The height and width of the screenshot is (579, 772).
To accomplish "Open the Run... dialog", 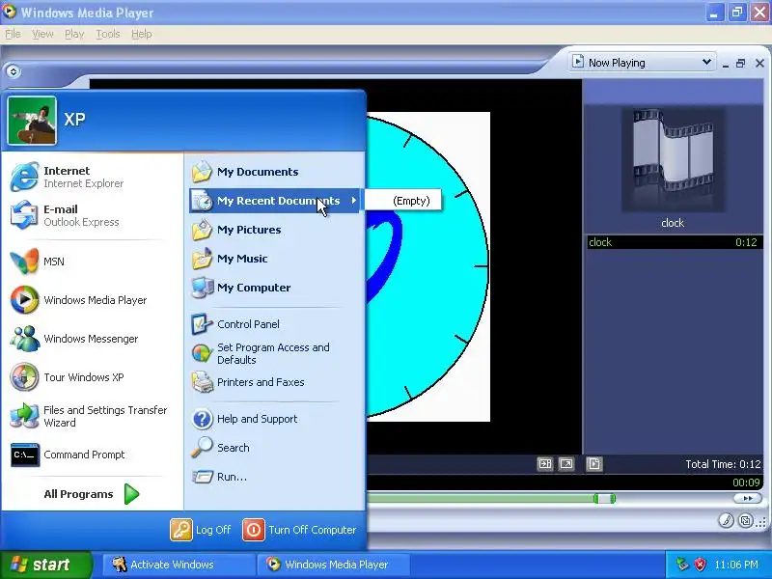I will pos(276,477).
